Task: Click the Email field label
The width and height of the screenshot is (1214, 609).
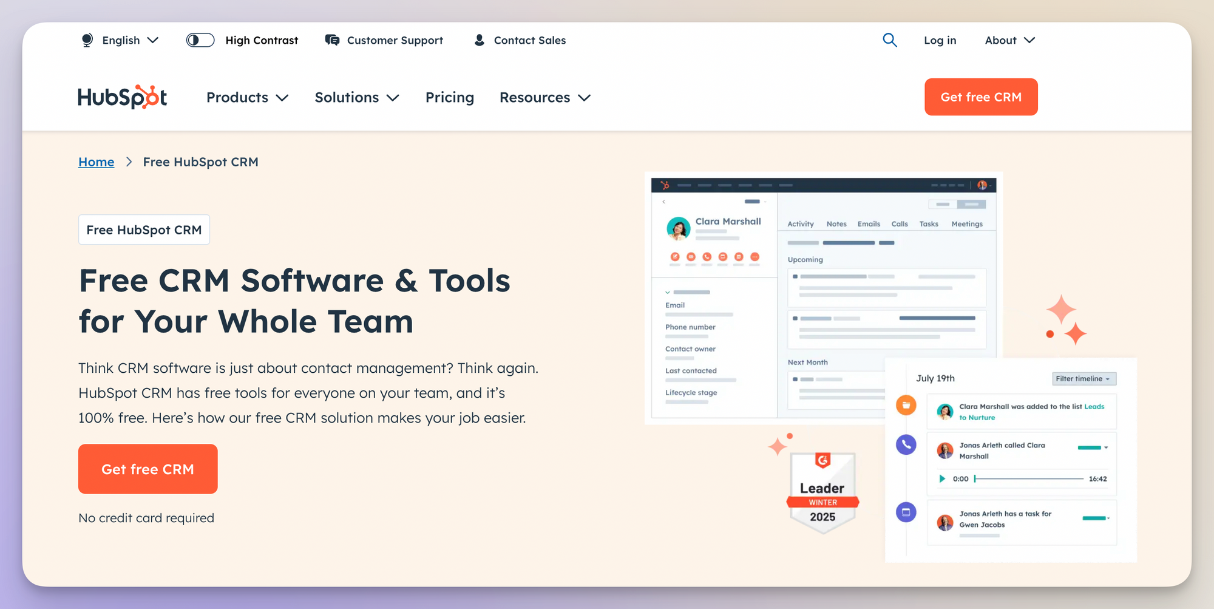Action: point(675,305)
